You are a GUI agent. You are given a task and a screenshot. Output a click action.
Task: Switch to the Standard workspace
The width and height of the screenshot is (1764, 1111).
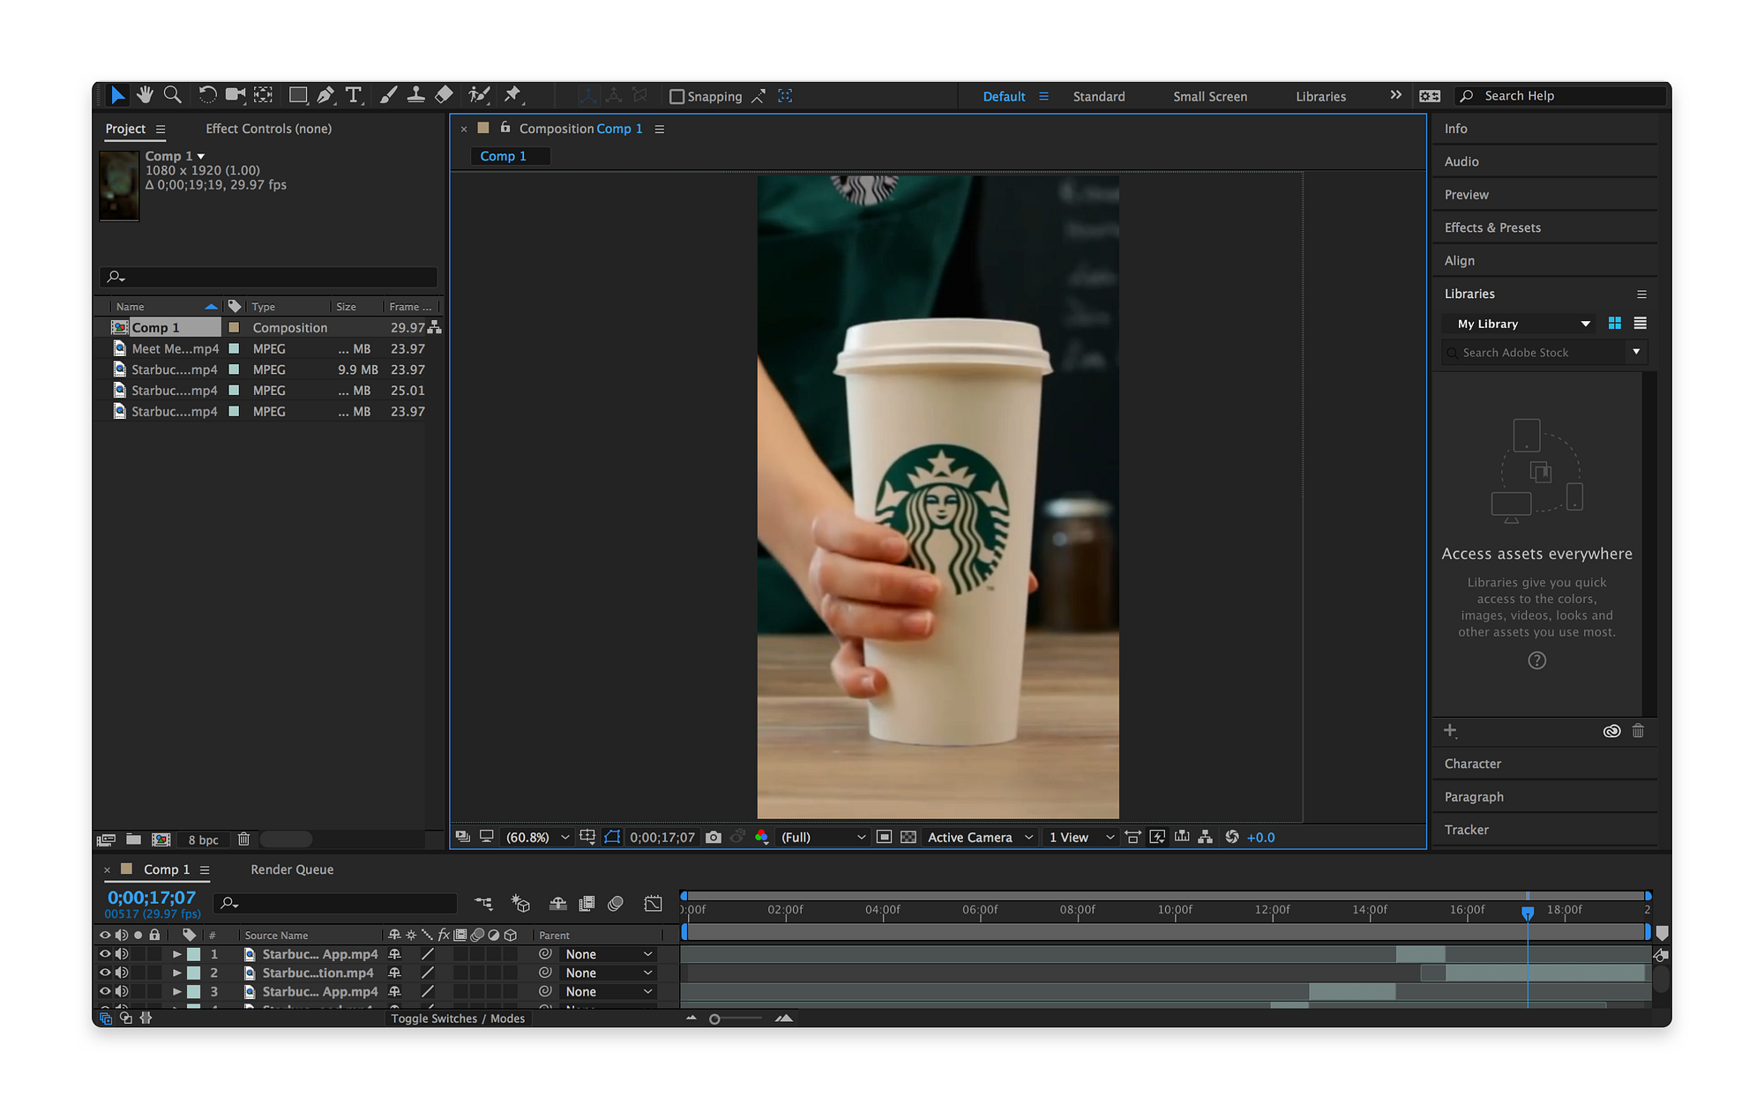(x=1099, y=96)
